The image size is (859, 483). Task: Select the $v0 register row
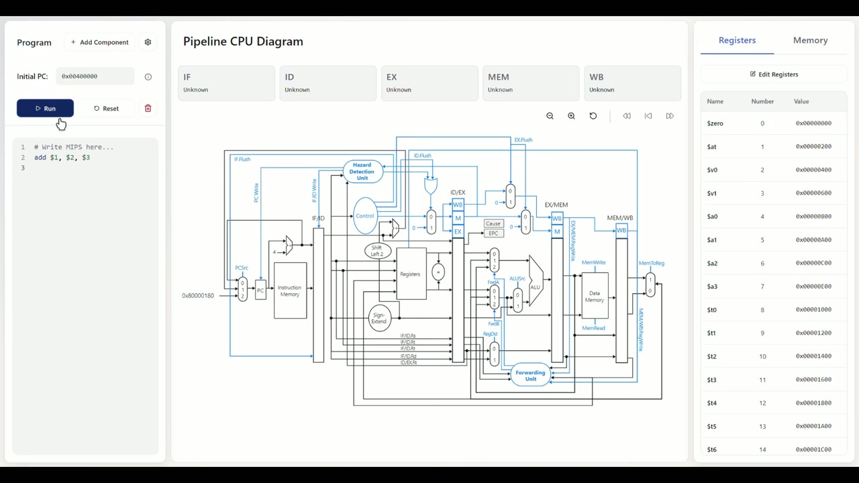774,170
